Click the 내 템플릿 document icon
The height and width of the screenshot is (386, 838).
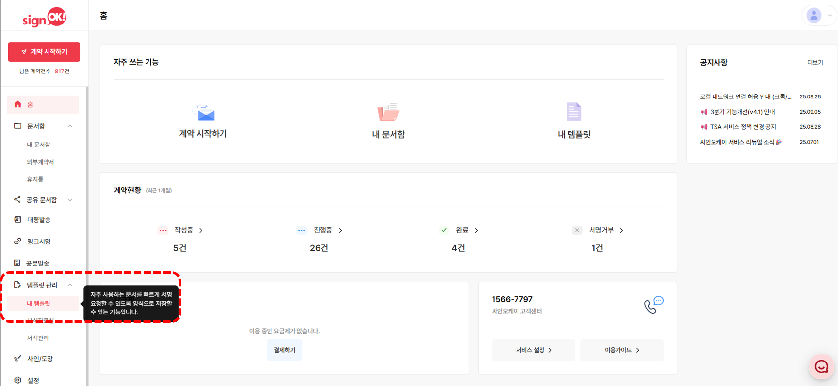point(573,112)
